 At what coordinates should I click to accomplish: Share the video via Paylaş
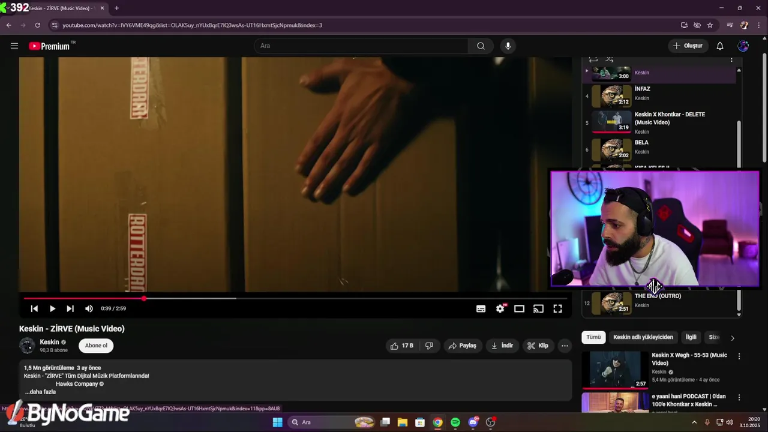point(462,346)
